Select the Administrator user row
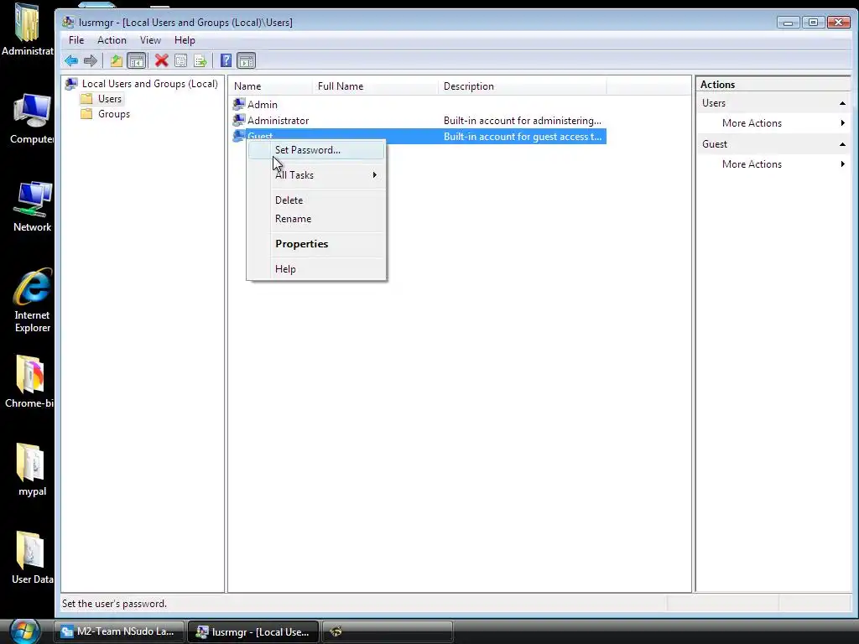The image size is (859, 644). pyautogui.click(x=419, y=121)
